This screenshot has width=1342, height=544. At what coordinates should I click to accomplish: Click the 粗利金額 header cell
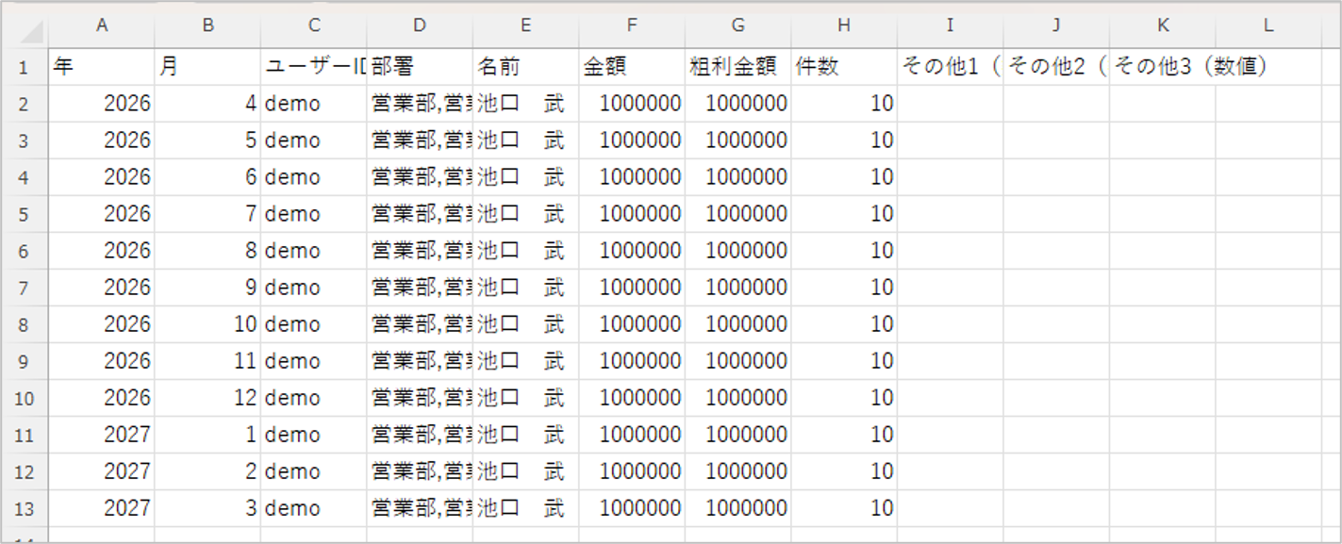point(738,67)
